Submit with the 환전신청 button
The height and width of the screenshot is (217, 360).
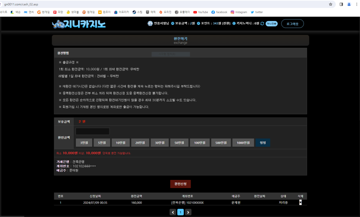point(180,184)
